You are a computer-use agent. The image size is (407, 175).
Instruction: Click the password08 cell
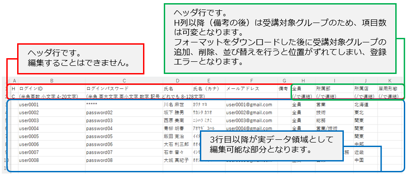click(x=124, y=160)
